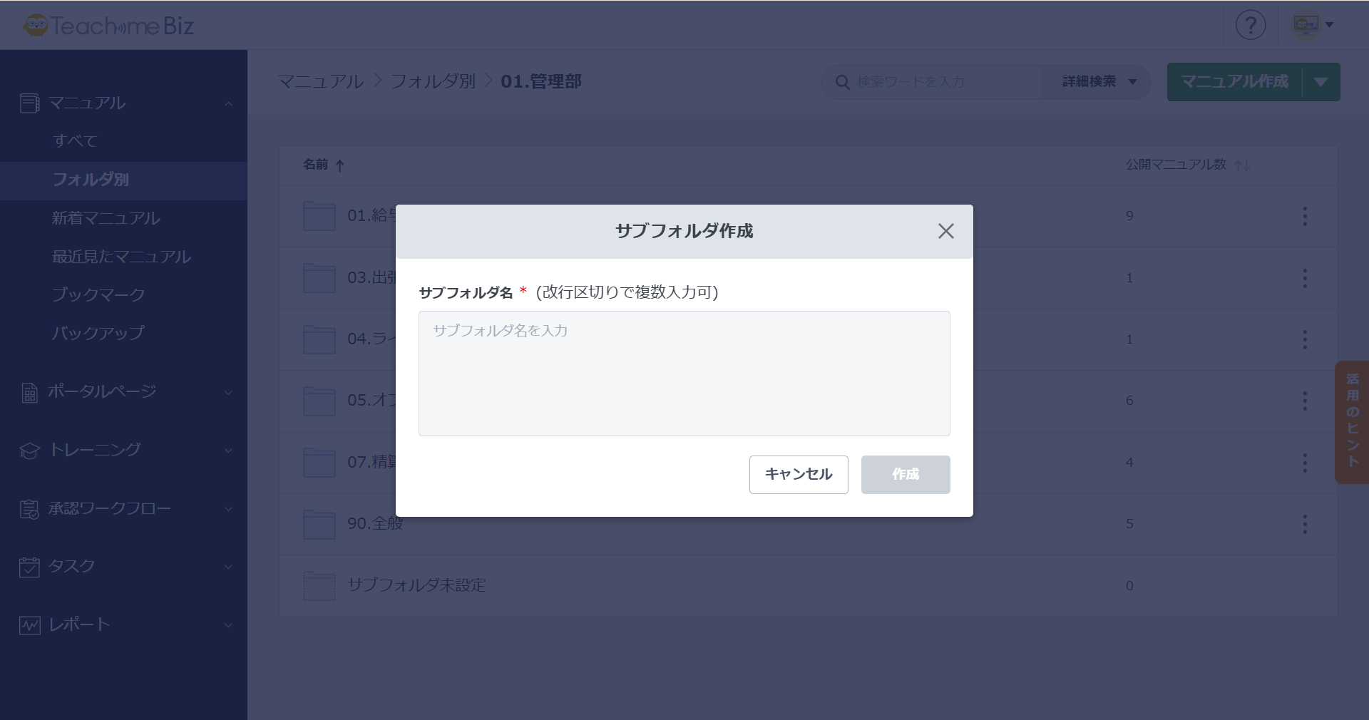This screenshot has height=720, width=1369.
Task: Click the 90.全般 folder icon
Action: tap(319, 525)
